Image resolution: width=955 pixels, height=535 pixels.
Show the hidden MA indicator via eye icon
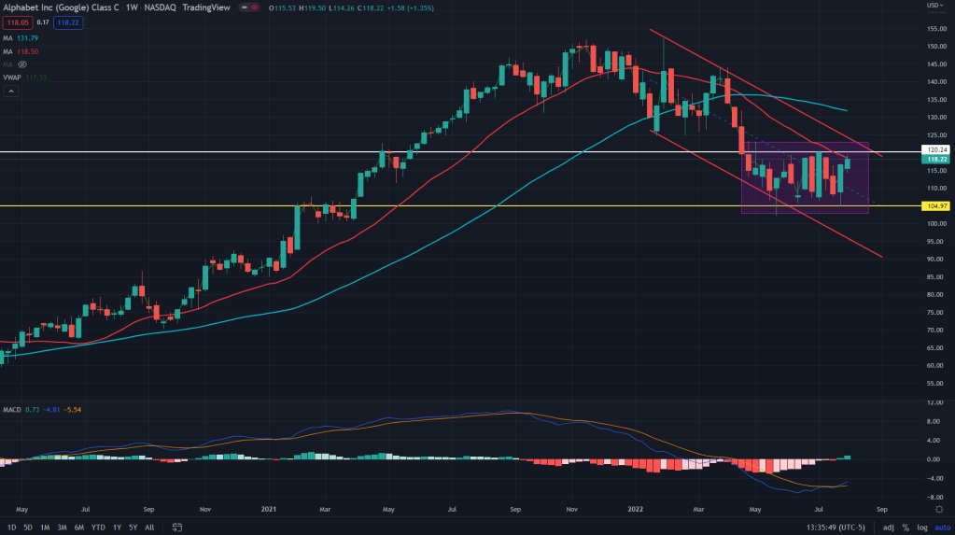click(x=21, y=65)
